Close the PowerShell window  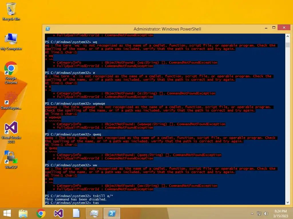tap(284, 28)
